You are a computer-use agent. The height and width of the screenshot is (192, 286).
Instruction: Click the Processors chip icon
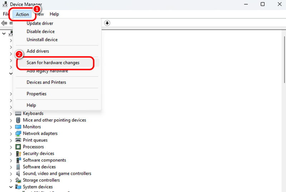pyautogui.click(x=18, y=147)
